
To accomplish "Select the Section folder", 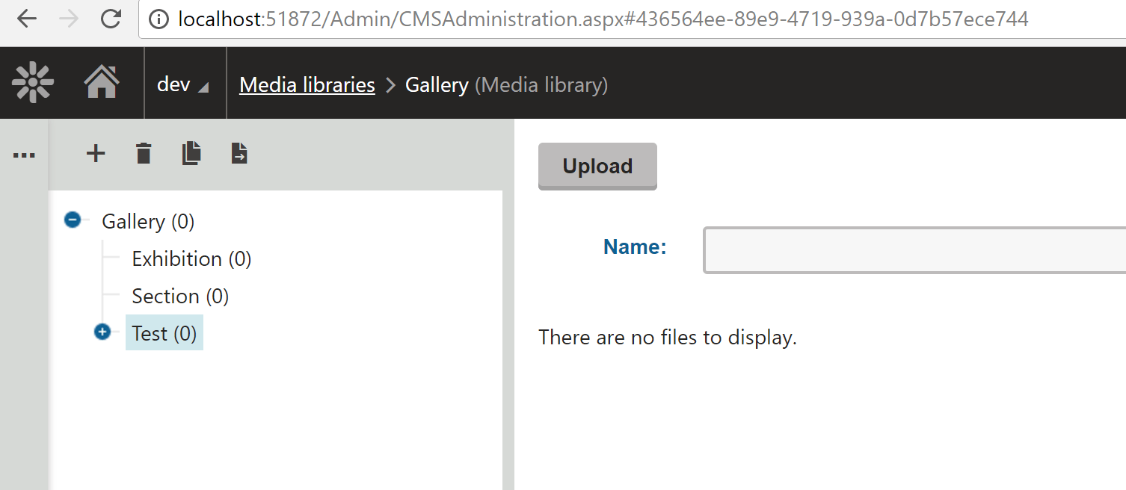I will tap(180, 296).
